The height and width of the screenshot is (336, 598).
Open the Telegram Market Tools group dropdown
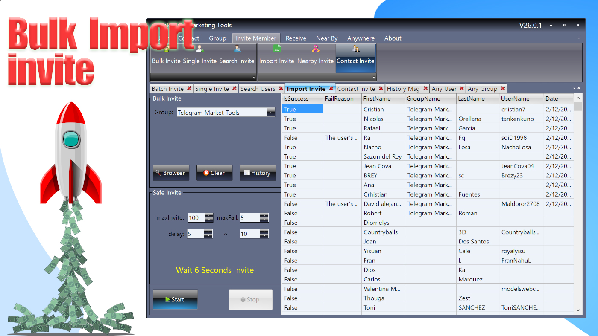point(270,112)
